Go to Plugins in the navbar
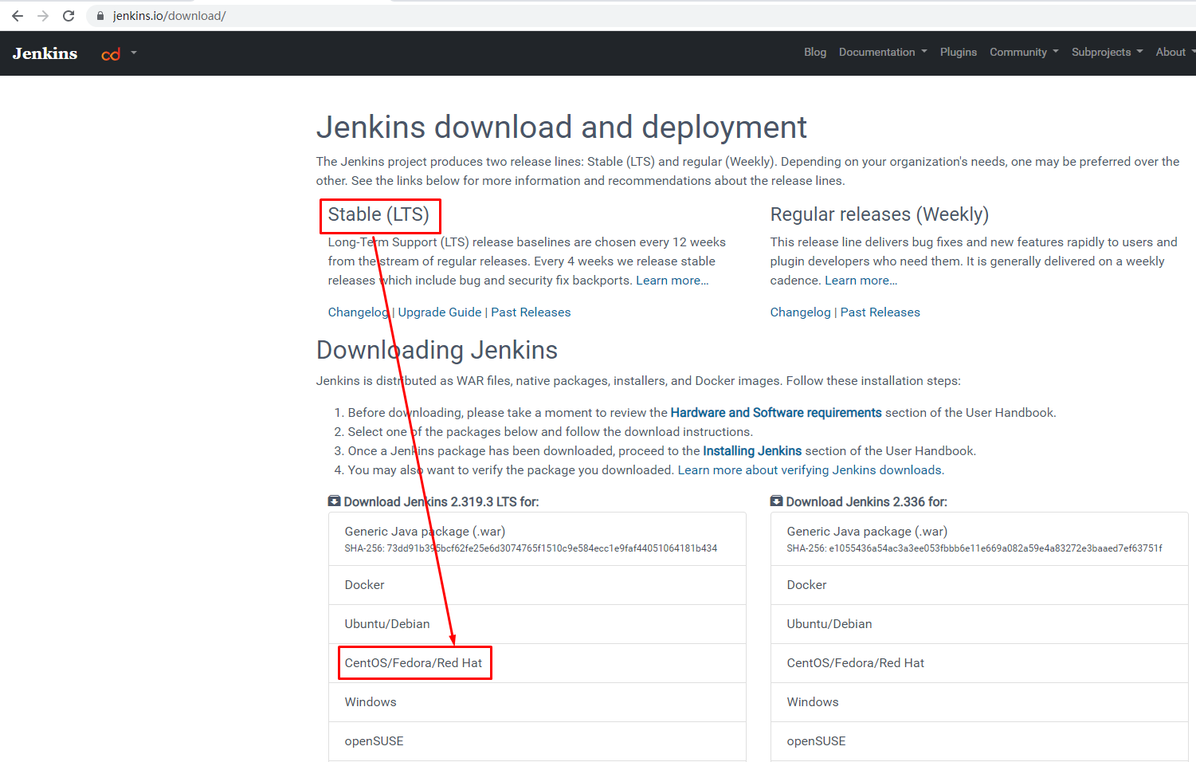1196x762 pixels. point(958,52)
